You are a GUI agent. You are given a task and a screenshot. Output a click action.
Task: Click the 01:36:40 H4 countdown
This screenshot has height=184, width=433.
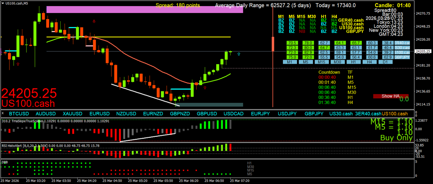click(x=328, y=102)
